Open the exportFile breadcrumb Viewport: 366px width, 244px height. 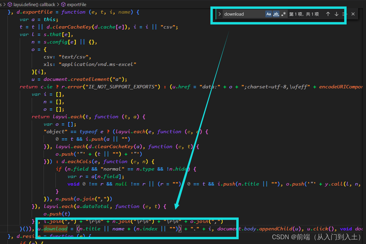pos(76,4)
